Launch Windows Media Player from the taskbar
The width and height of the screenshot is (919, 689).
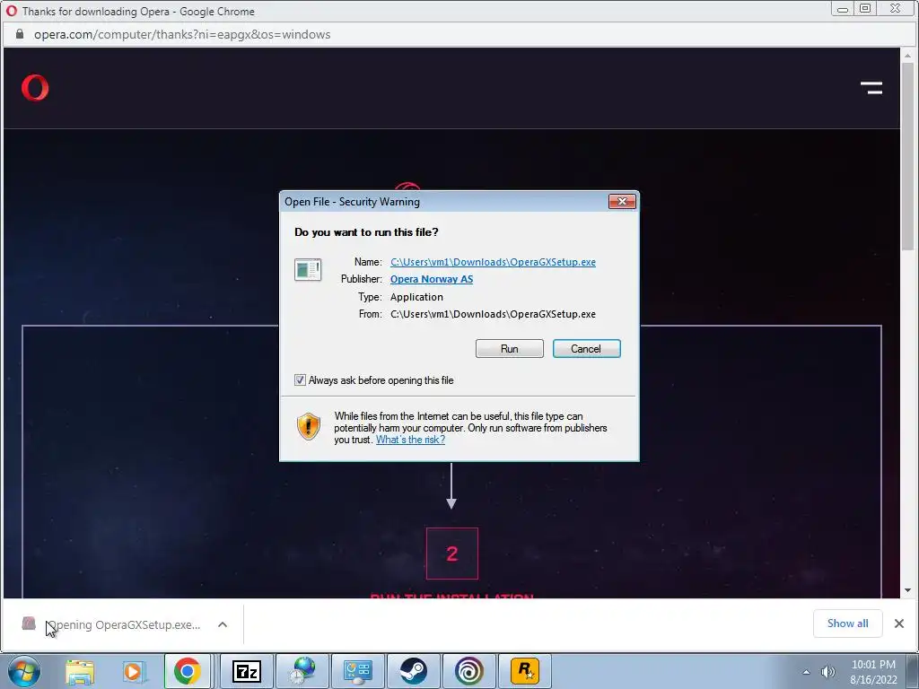(x=134, y=671)
